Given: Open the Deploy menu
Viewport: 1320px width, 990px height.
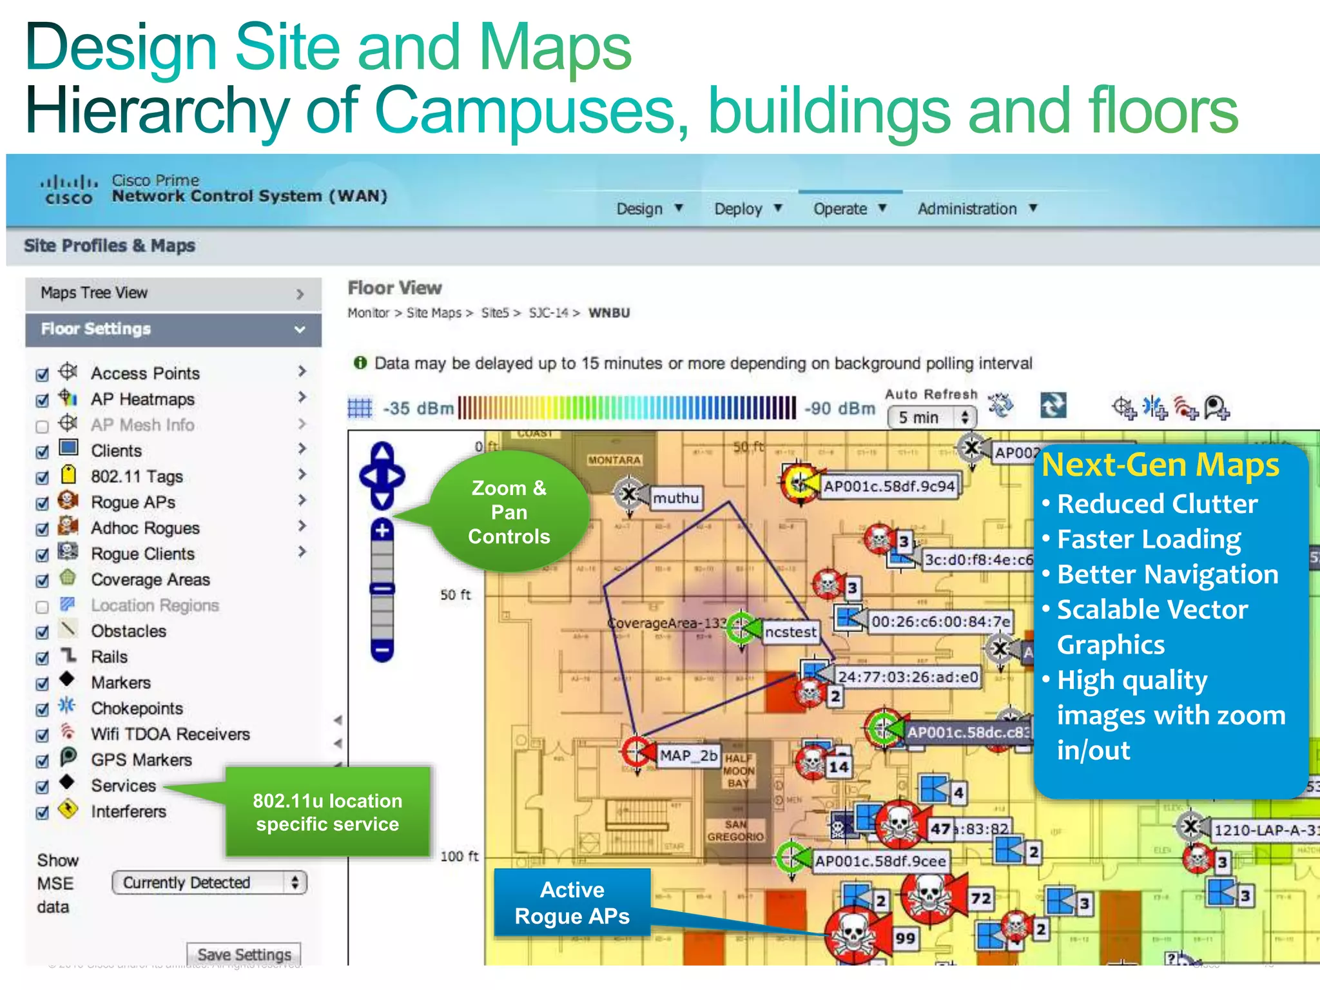Looking at the screenshot, I should [x=748, y=209].
